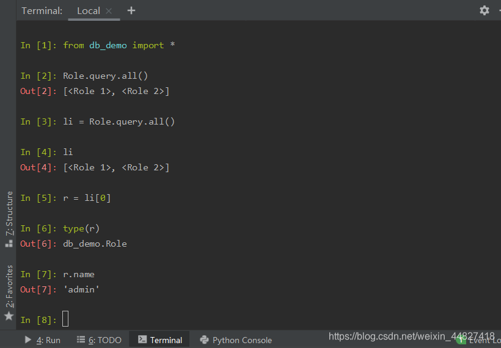Click the 'r = li[0]' line
501x348 pixels.
[87, 198]
